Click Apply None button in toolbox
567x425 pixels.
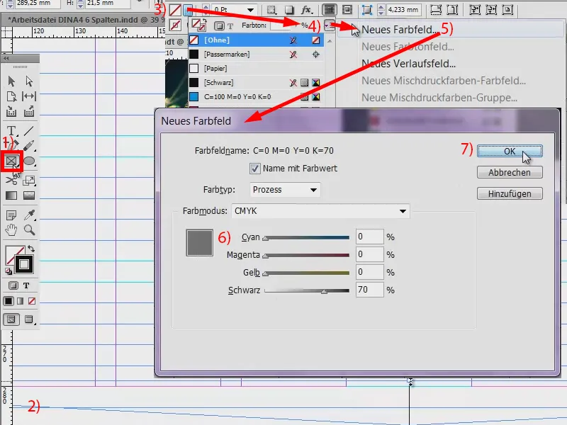32,301
